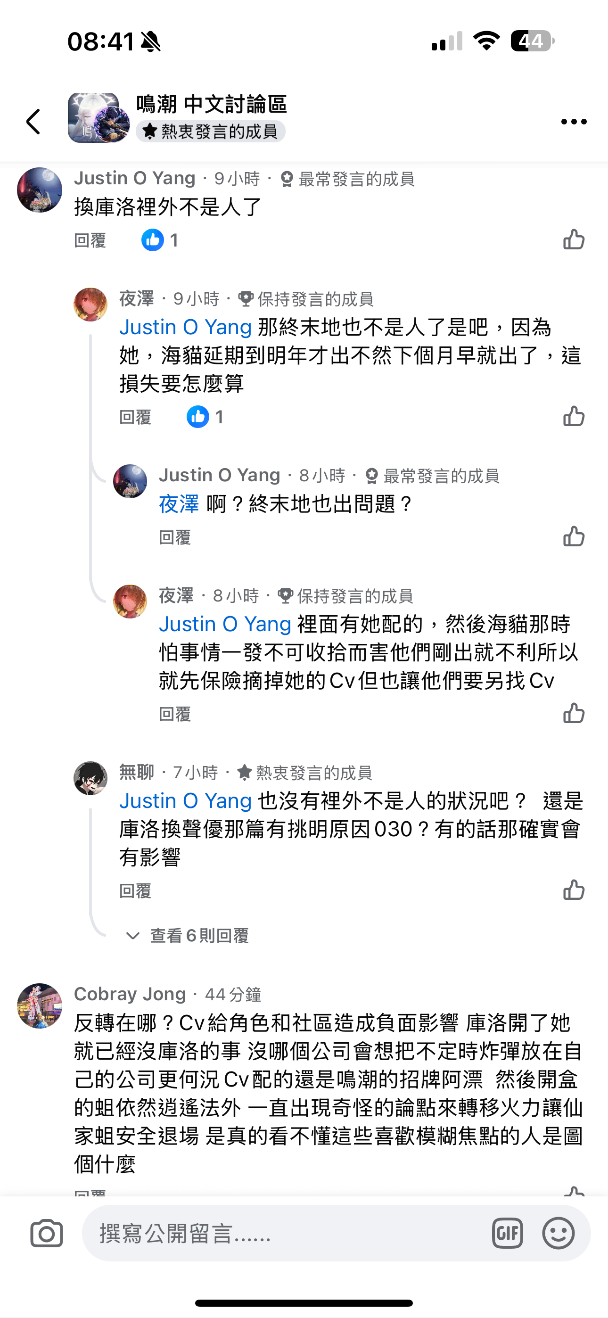Image resolution: width=608 pixels, height=1318 pixels.
Task: View blue like reaction count on top comment
Action: 160,240
